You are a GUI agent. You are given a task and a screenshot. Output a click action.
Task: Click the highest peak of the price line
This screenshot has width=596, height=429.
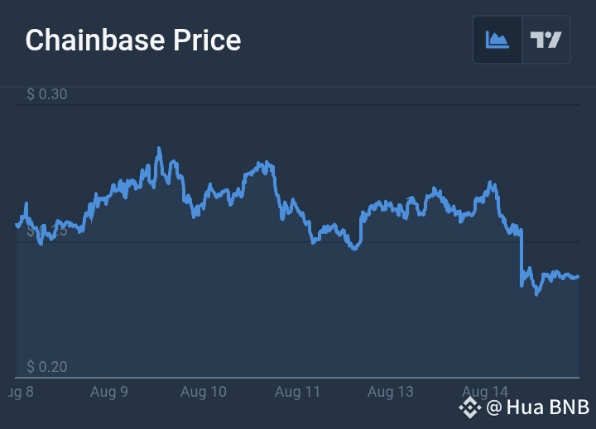pos(159,149)
